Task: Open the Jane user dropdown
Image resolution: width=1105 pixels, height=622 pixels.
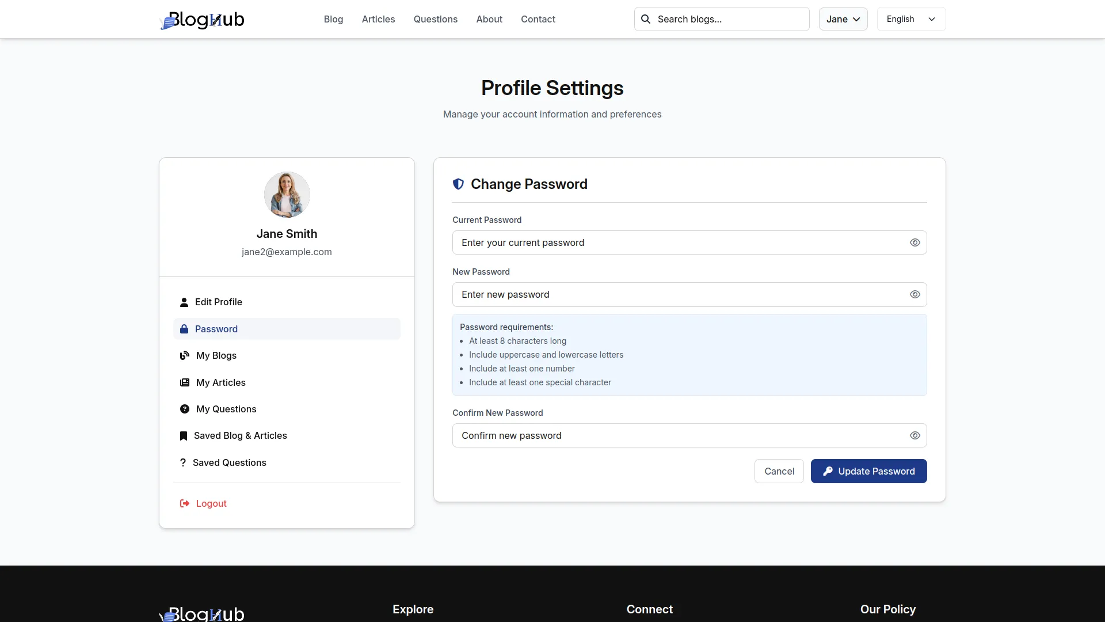Action: coord(843,19)
